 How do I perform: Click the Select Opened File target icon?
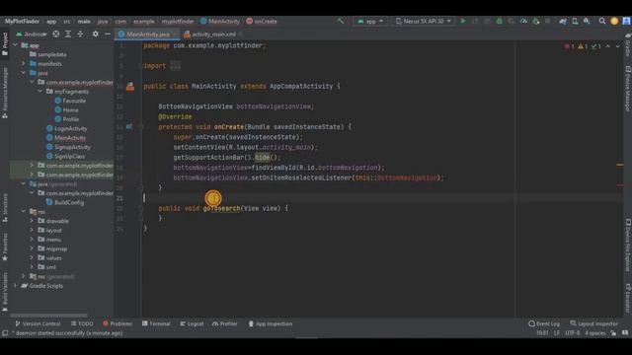56,35
